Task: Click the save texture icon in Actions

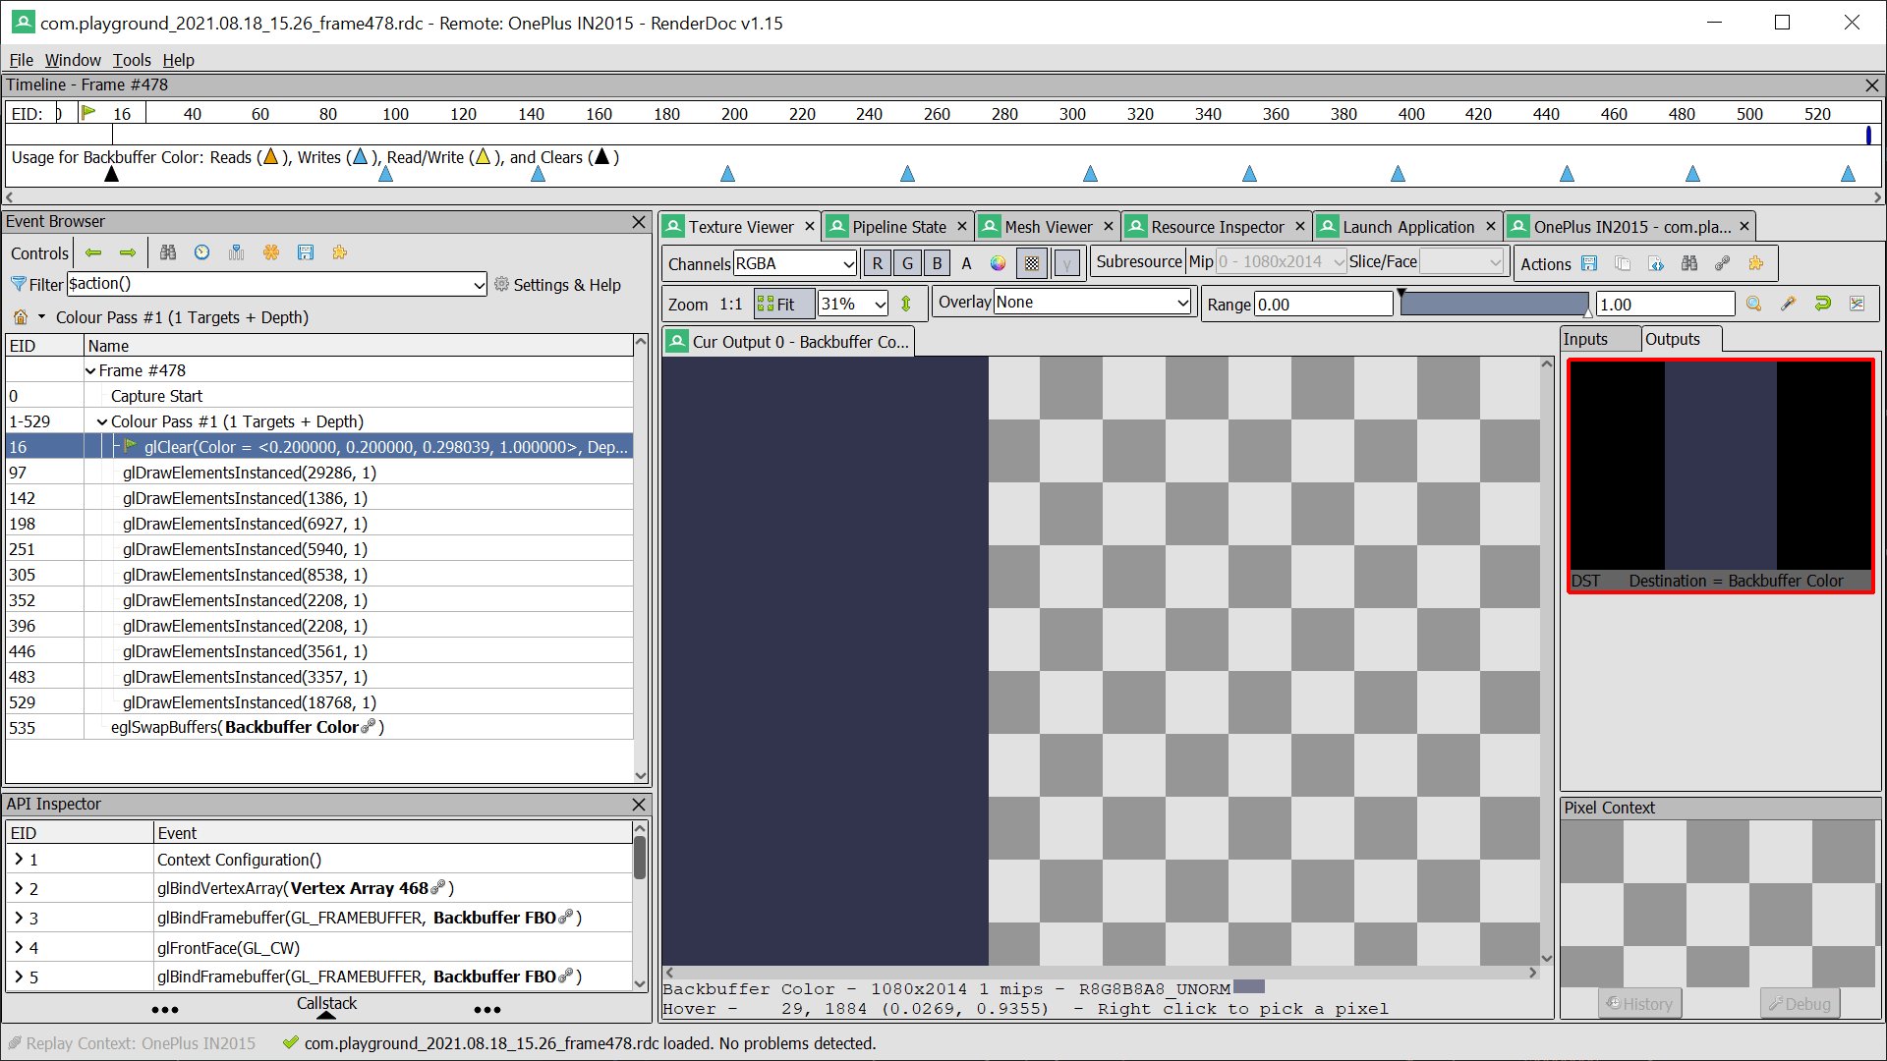Action: [1589, 263]
